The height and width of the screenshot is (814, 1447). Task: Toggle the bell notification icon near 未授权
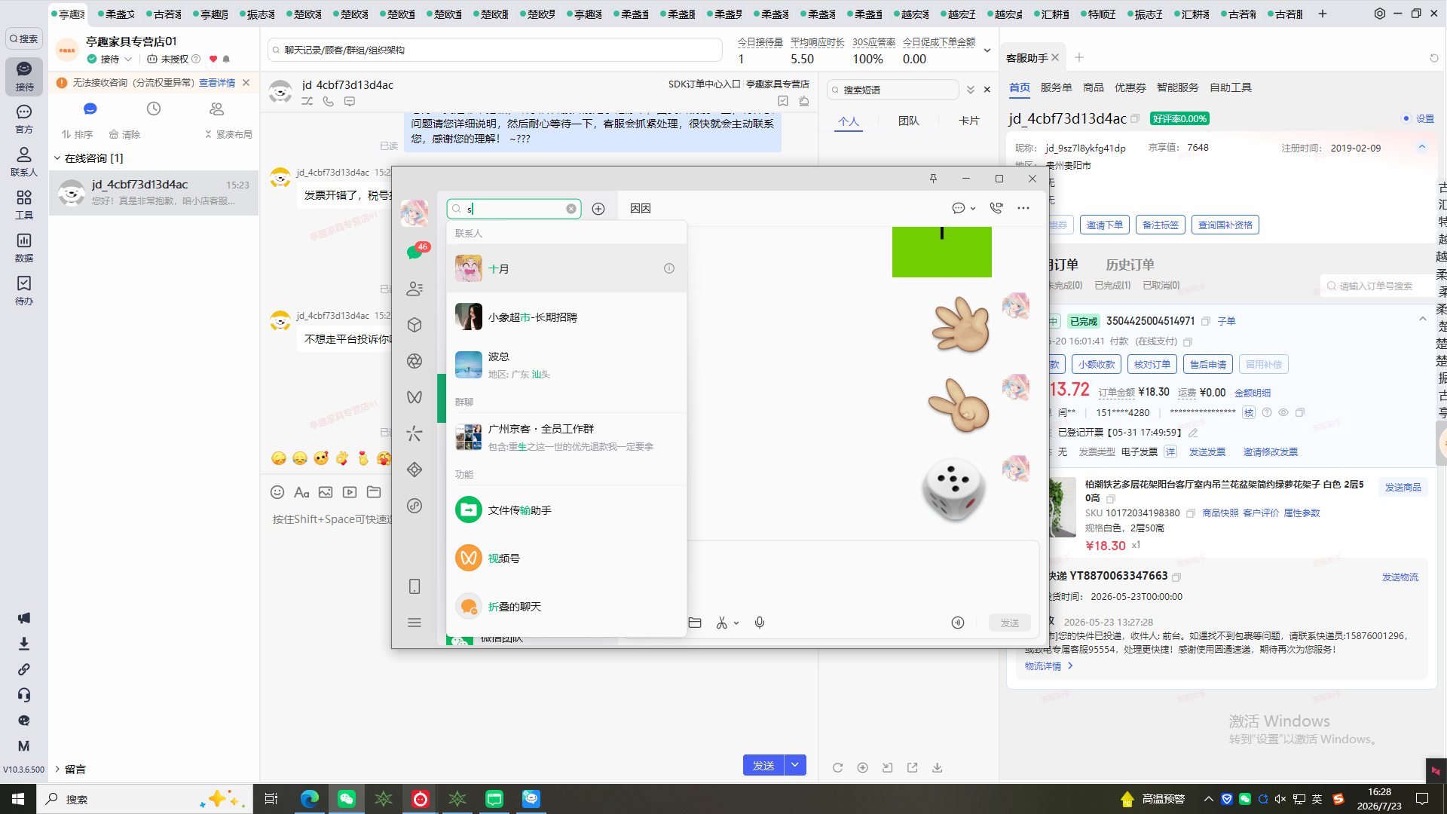coord(226,59)
